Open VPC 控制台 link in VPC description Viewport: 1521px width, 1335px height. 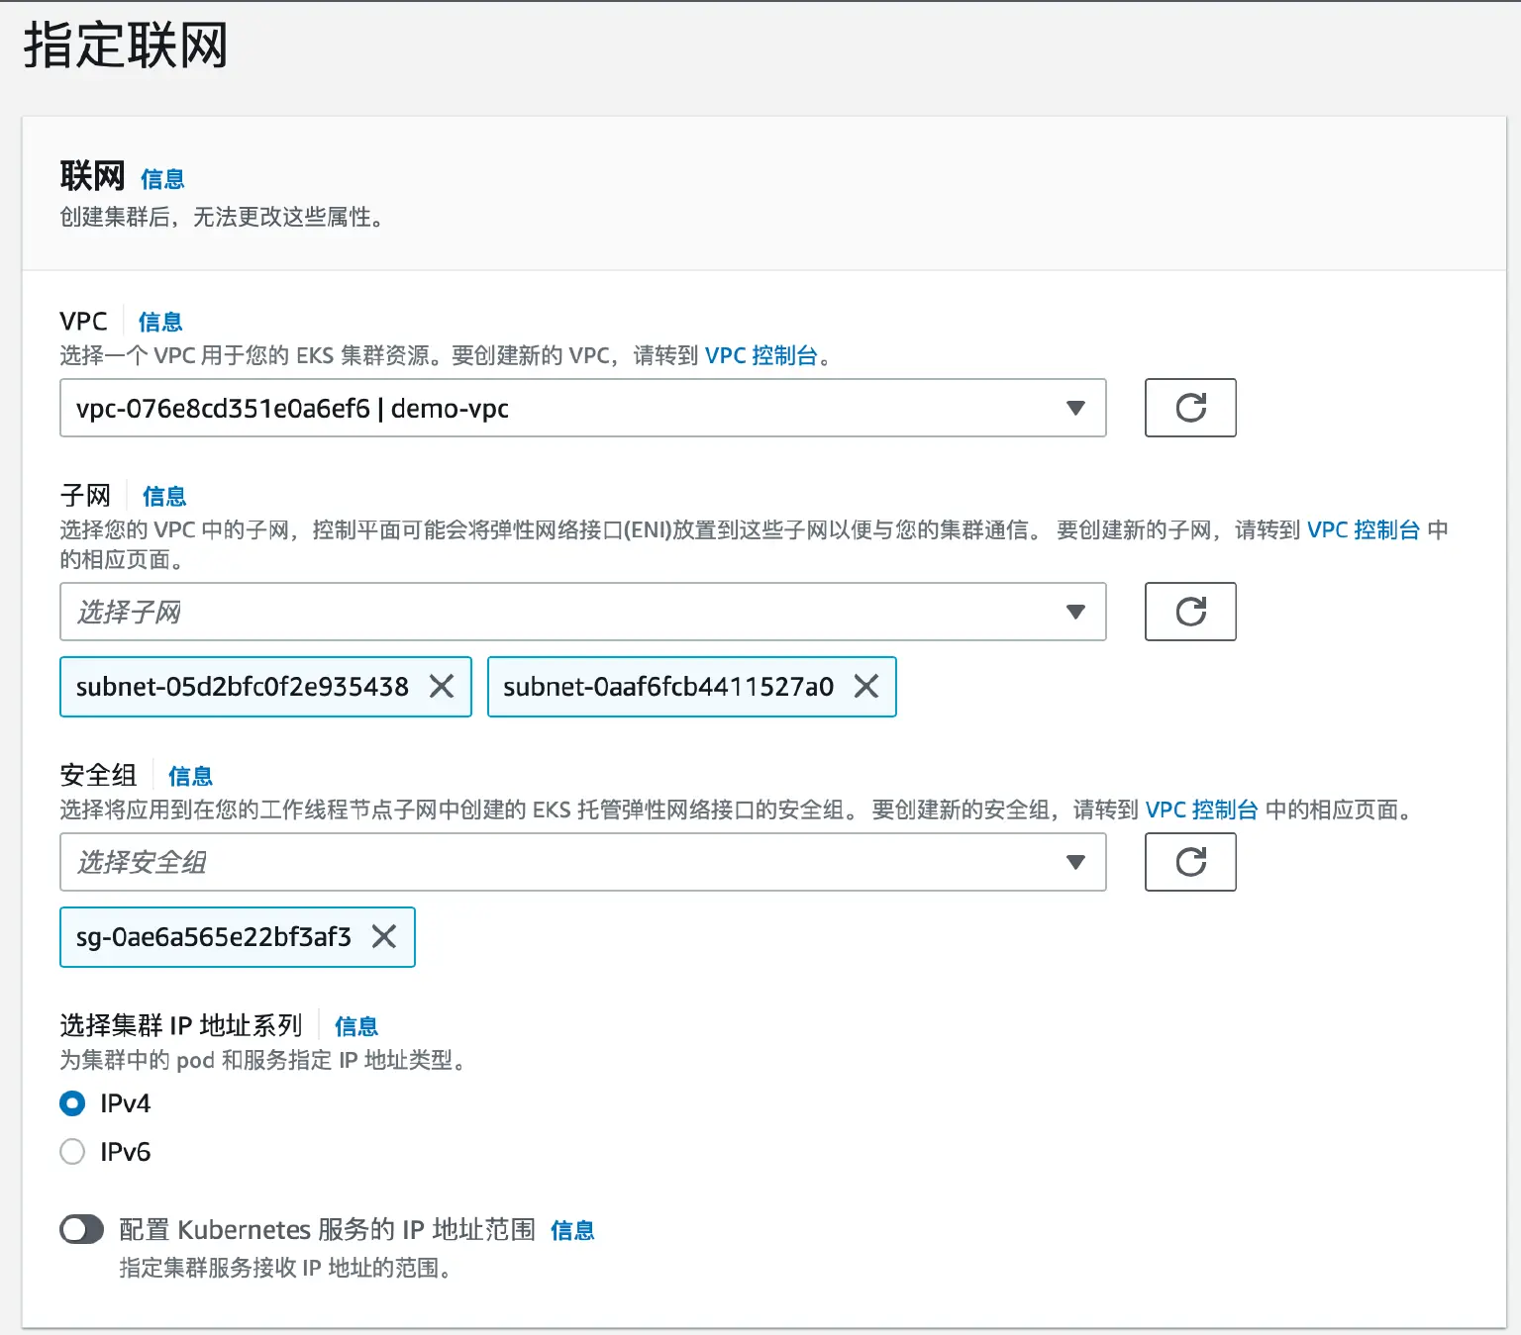click(x=760, y=355)
